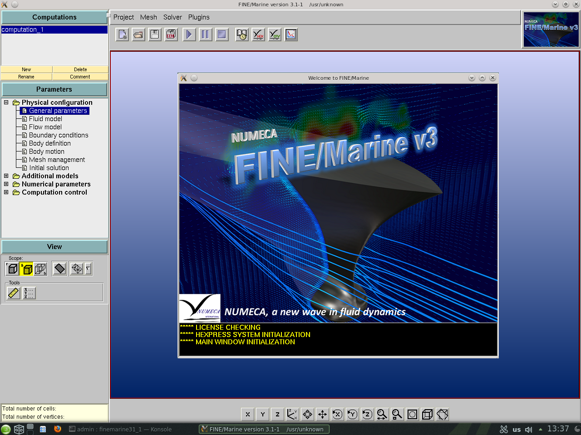Open the Mesh menu
The image size is (581, 435).
[148, 17]
